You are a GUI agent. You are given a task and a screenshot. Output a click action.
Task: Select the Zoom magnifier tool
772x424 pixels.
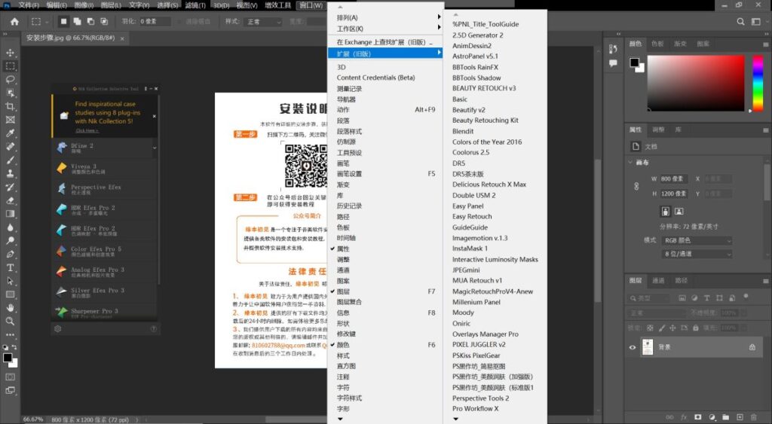click(x=11, y=321)
